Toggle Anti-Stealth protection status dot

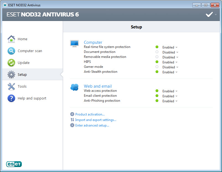point(157,72)
